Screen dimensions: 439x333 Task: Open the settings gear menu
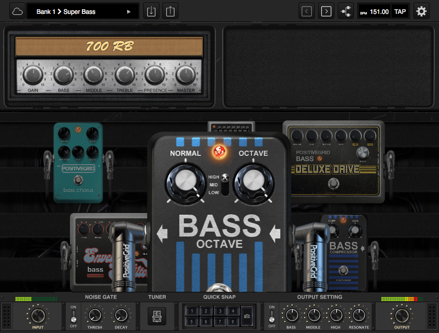tap(422, 10)
